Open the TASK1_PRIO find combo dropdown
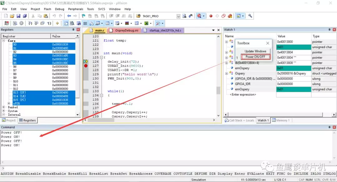Viewport: 337px width, 182px height. tap(178, 16)
